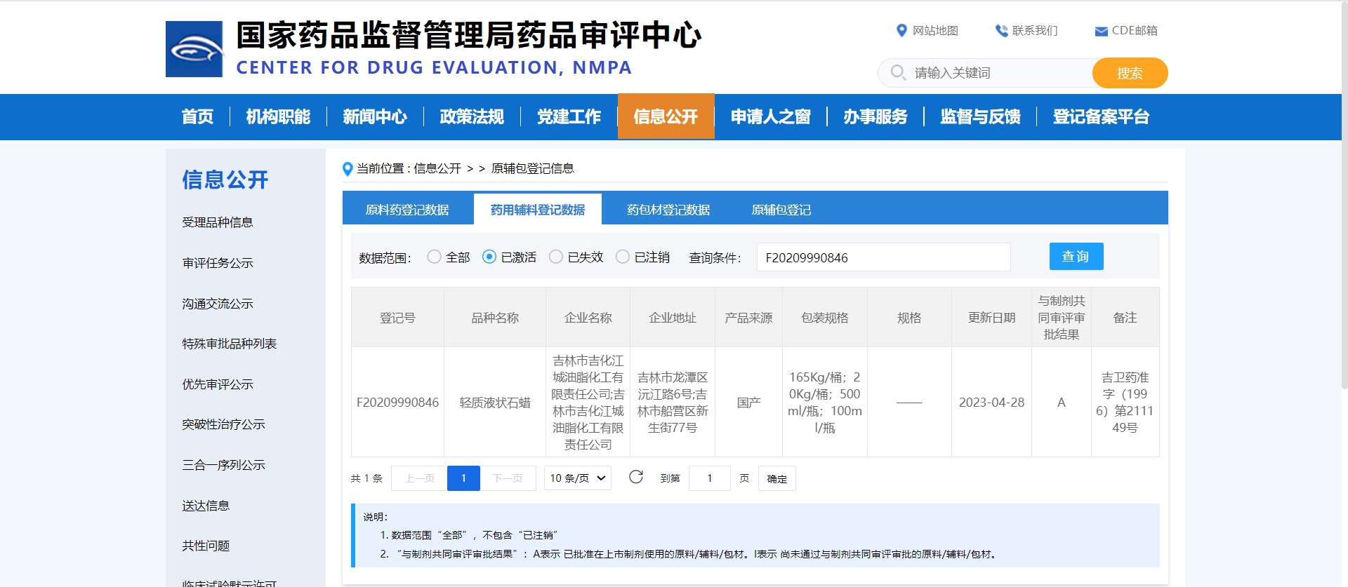This screenshot has width=1348, height=587.
Task: Click 信息公开 in the breadcrumb
Action: [437, 169]
